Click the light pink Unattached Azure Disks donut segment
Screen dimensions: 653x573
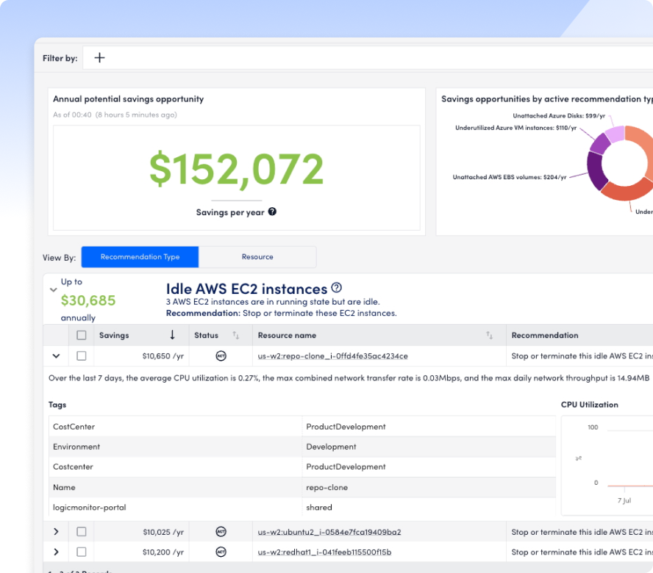pos(615,135)
